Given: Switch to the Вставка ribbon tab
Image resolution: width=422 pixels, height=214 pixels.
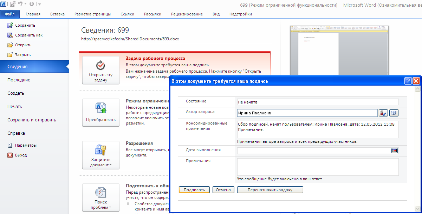Looking at the screenshot, I should click(x=57, y=14).
